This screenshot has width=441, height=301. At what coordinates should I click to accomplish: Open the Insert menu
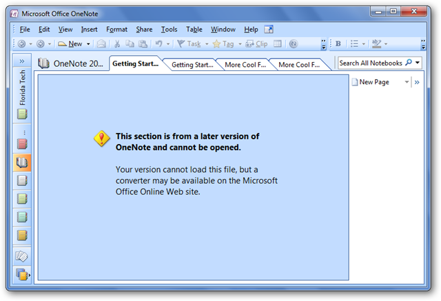coord(89,30)
